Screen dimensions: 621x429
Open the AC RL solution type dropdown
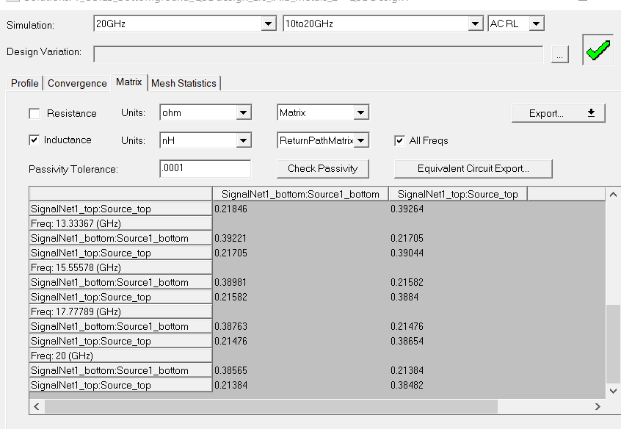click(537, 24)
